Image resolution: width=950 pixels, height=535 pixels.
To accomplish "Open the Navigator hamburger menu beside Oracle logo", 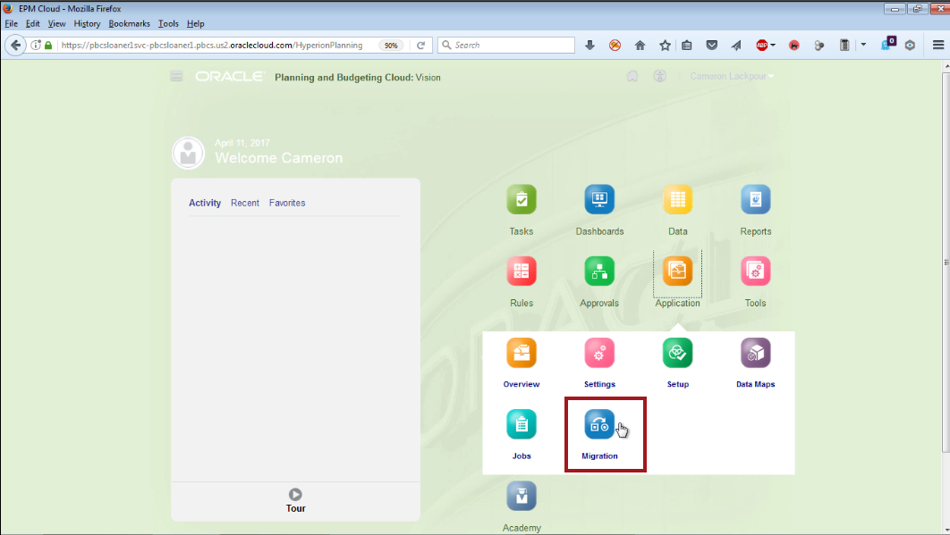I will click(x=176, y=76).
